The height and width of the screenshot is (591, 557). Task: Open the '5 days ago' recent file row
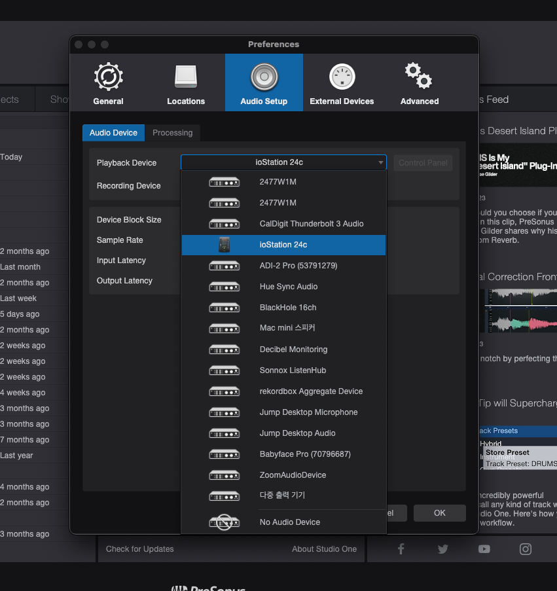[34, 314]
